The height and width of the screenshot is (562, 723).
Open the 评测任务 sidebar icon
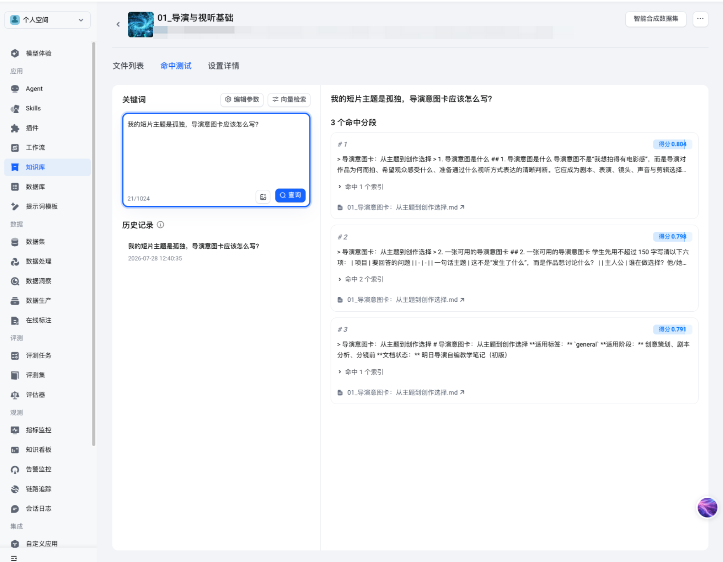pyautogui.click(x=15, y=355)
